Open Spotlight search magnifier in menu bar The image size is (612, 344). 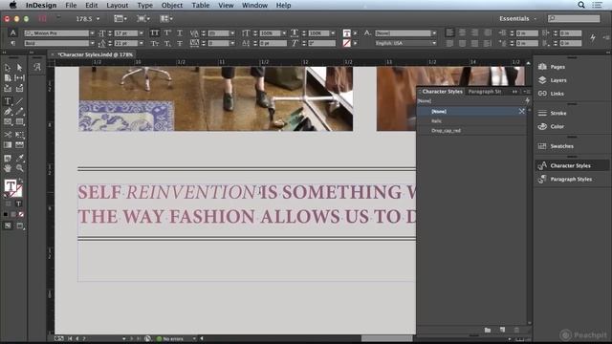(581, 5)
